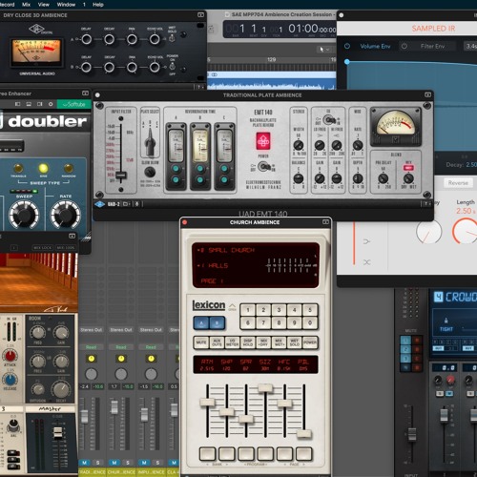Click the volume envelope start node in Sampled IR

[x=347, y=62]
